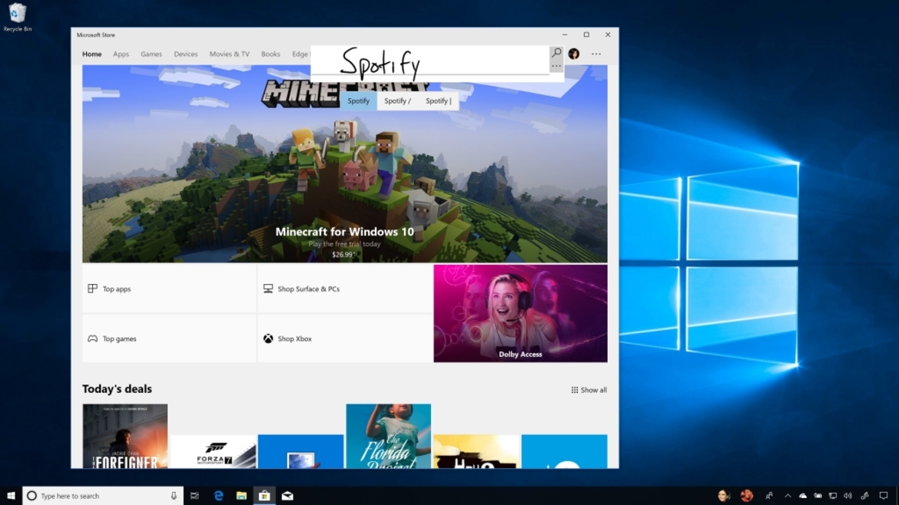Click the handwritten Spotify input field

click(x=430, y=62)
